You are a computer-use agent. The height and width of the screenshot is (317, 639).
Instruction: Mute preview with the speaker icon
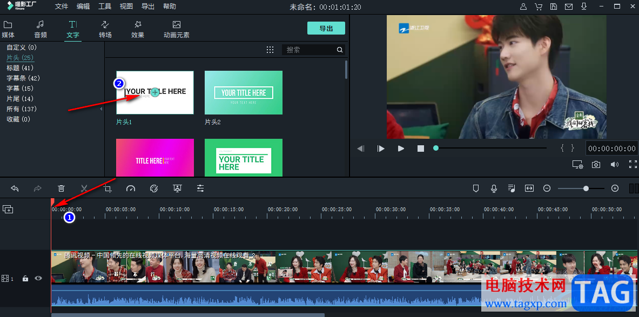(x=614, y=164)
